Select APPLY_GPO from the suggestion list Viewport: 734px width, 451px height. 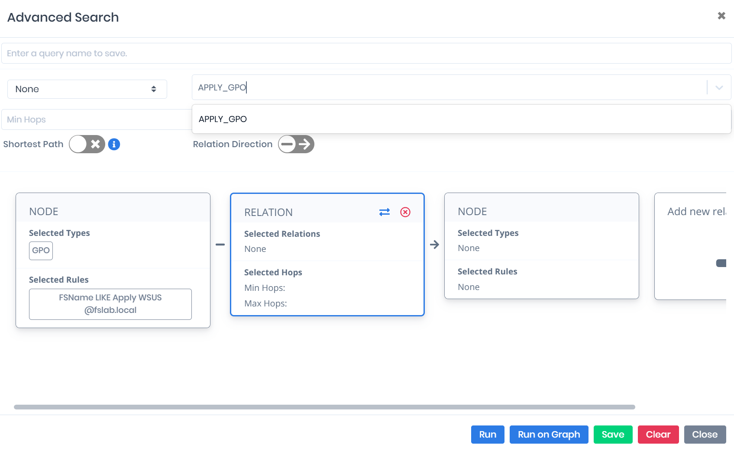(x=223, y=119)
